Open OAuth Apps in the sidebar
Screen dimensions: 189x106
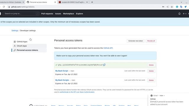[30, 46]
